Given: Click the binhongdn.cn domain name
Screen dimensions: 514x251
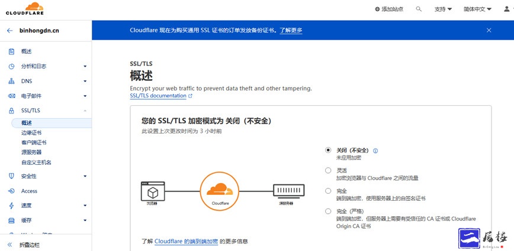Looking at the screenshot, I should 39,31.
